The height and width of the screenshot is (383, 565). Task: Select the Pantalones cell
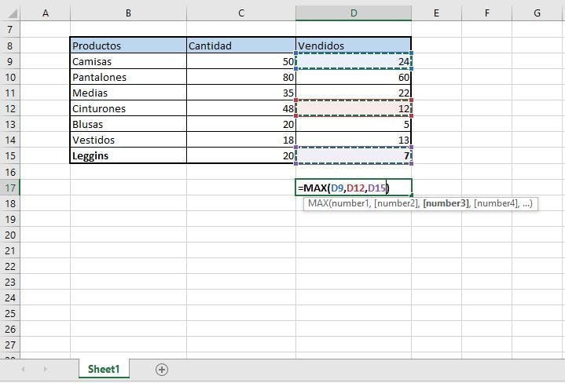pyautogui.click(x=128, y=77)
